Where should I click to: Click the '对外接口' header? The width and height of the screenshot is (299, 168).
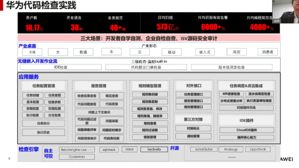[194, 86]
